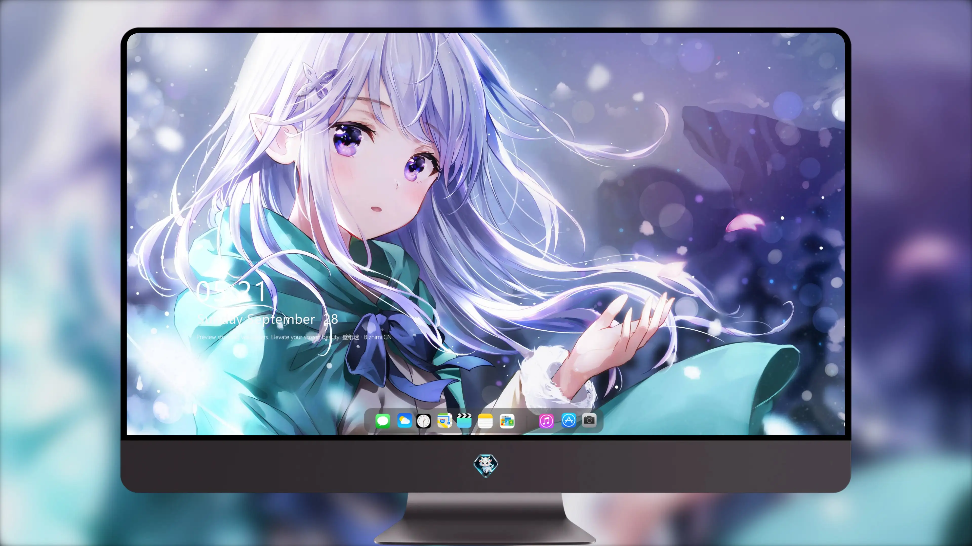Open the Clock app in the dock

click(423, 421)
